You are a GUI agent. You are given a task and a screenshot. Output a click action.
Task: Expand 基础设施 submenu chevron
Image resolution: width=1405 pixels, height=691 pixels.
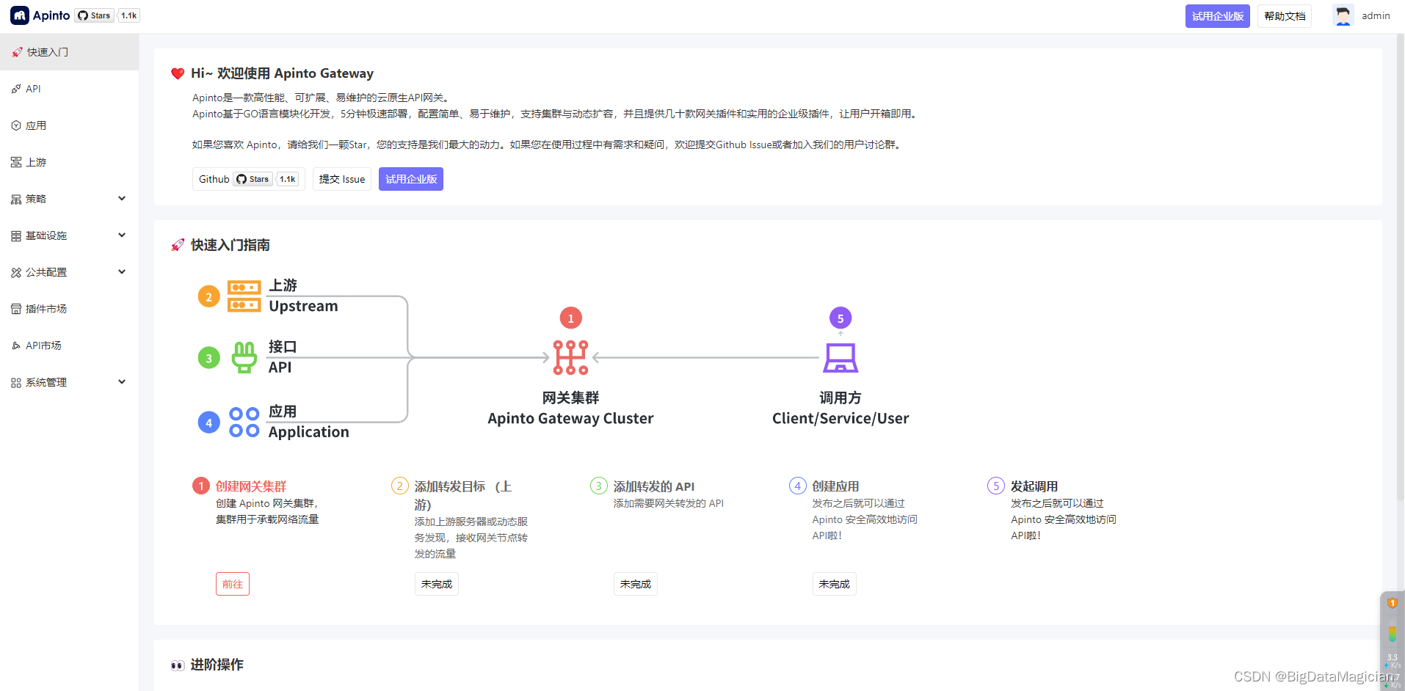point(122,235)
